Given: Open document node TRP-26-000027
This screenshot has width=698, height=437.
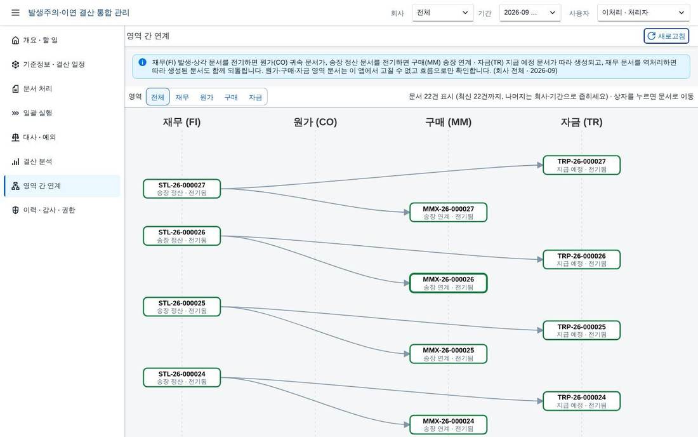Looking at the screenshot, I should (581, 165).
